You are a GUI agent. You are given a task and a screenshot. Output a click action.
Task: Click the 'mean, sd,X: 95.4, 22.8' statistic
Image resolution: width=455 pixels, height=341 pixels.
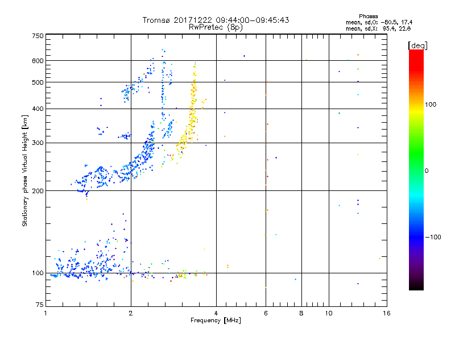(x=378, y=28)
